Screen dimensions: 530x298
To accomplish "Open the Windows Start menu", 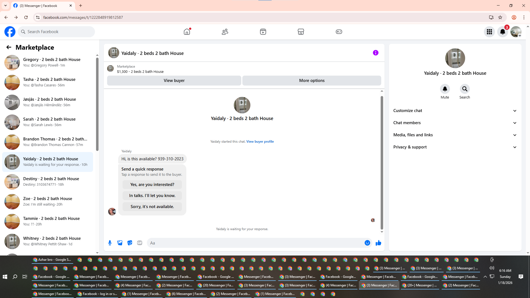I will pyautogui.click(x=5, y=277).
